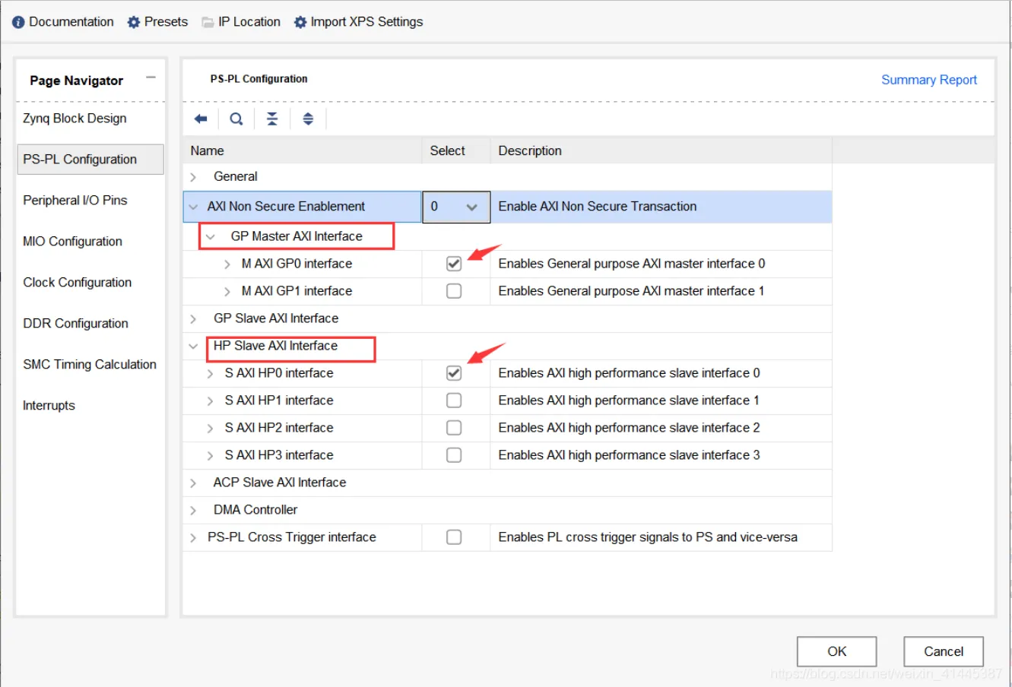
Task: Expand M AXI GP1 interface chevron
Action: [x=227, y=292]
